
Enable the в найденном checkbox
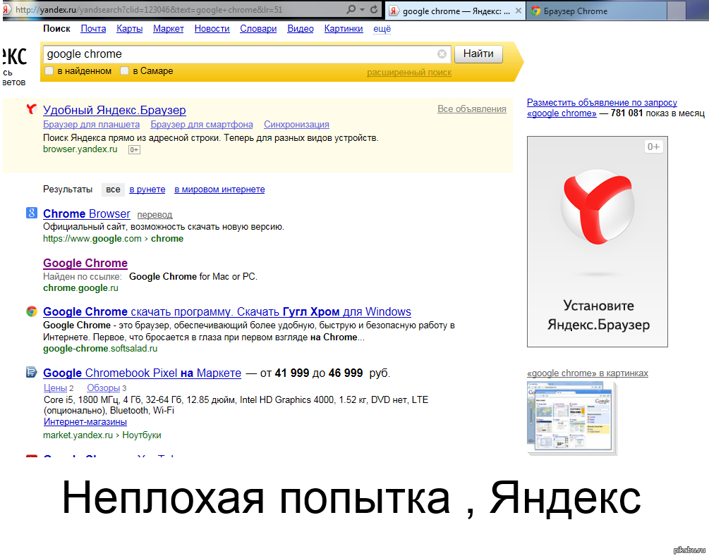49,71
